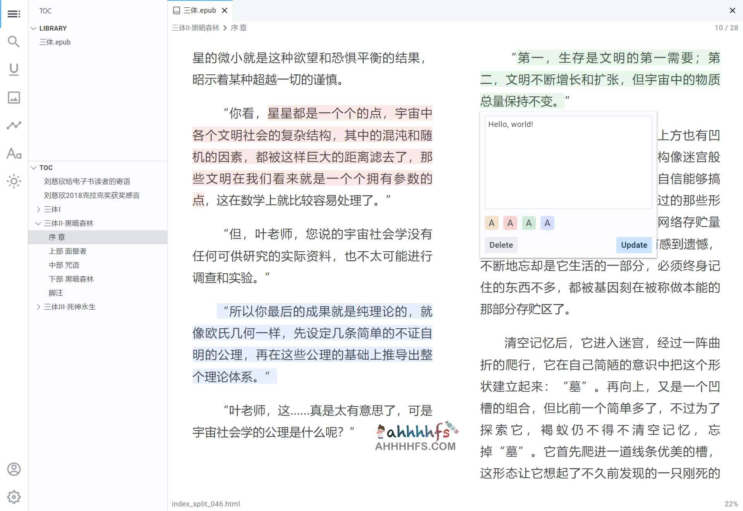The width and height of the screenshot is (743, 511).
Task: Click Delete to remove the annotation
Action: point(501,245)
